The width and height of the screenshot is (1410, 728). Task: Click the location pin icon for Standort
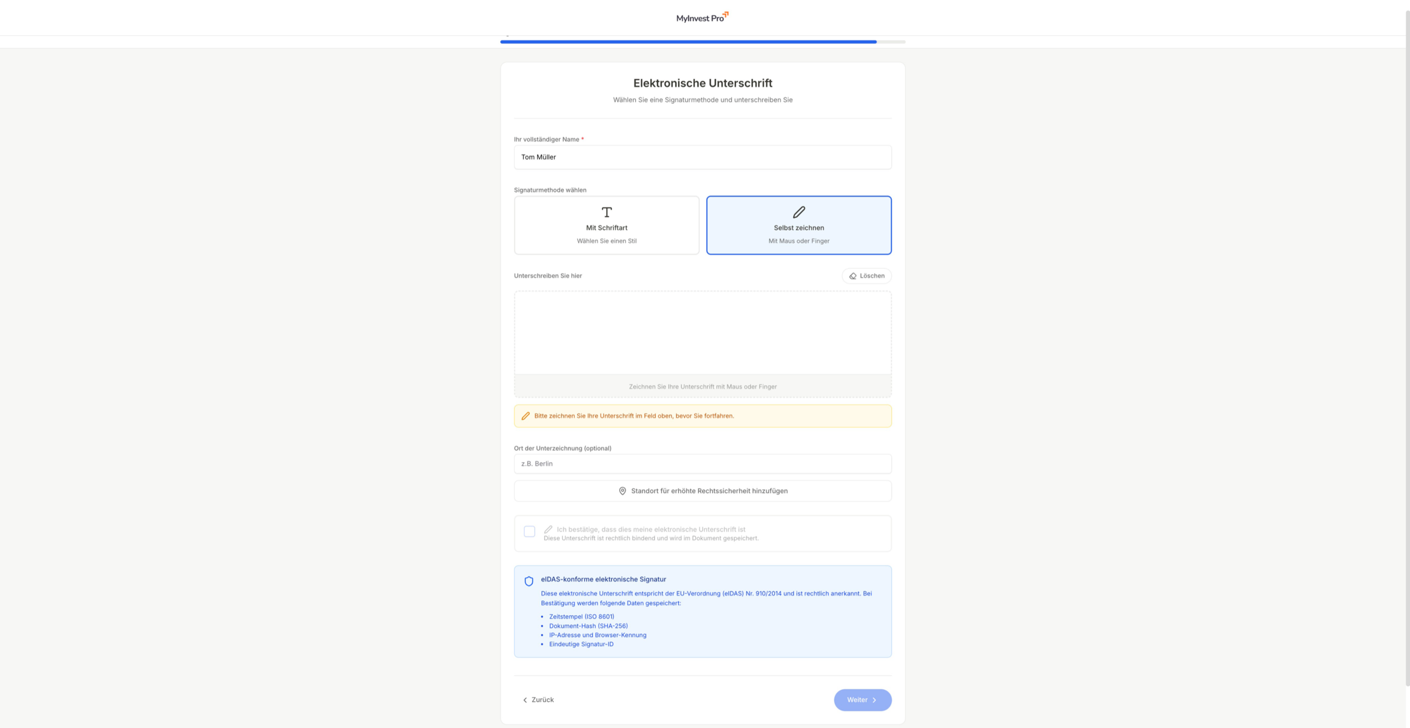pos(622,491)
